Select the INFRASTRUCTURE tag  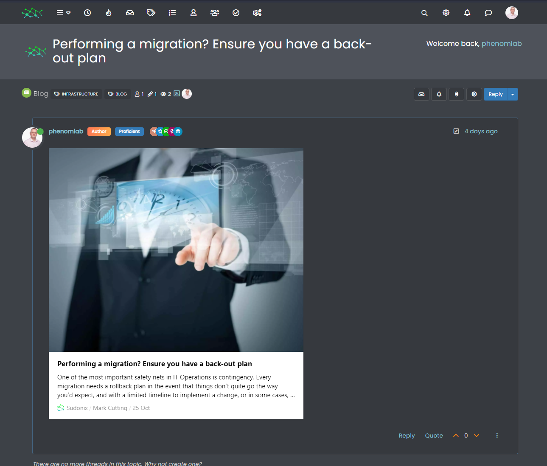(76, 94)
